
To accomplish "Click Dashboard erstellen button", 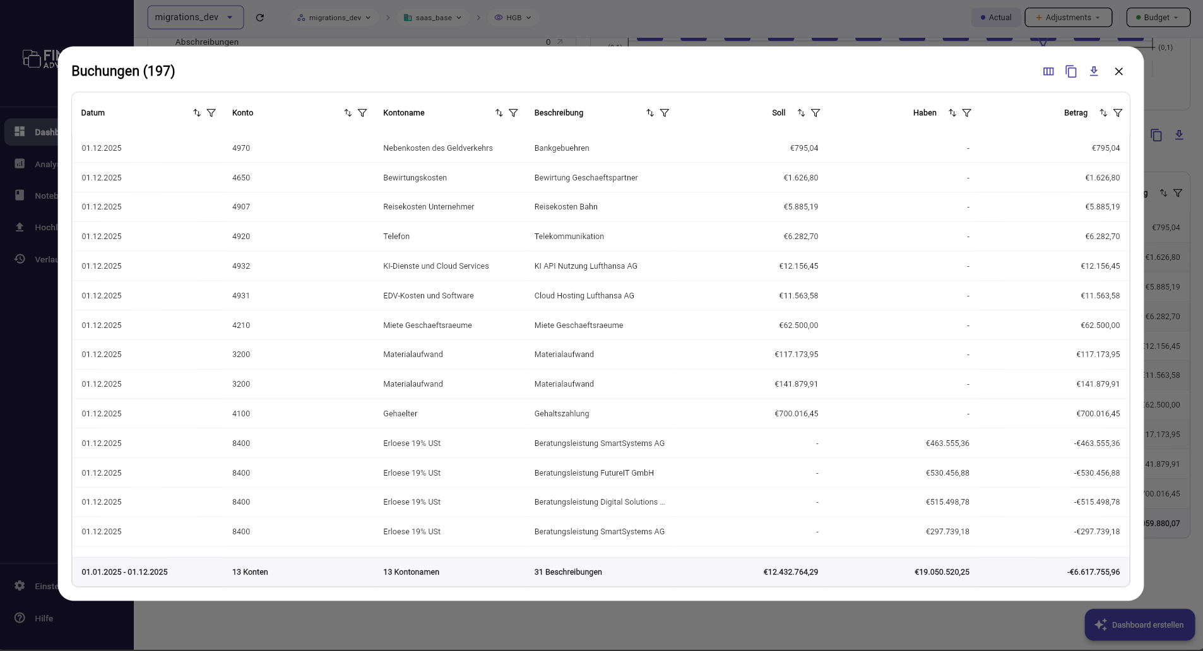I will [x=1139, y=625].
